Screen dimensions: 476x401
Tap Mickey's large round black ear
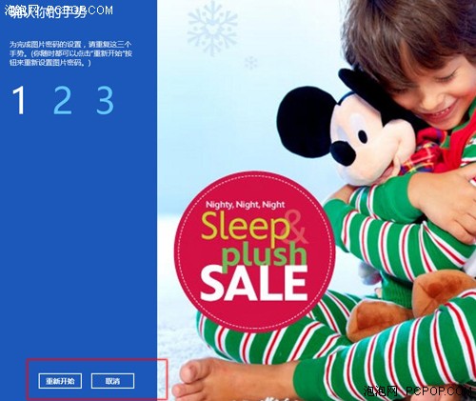point(306,122)
